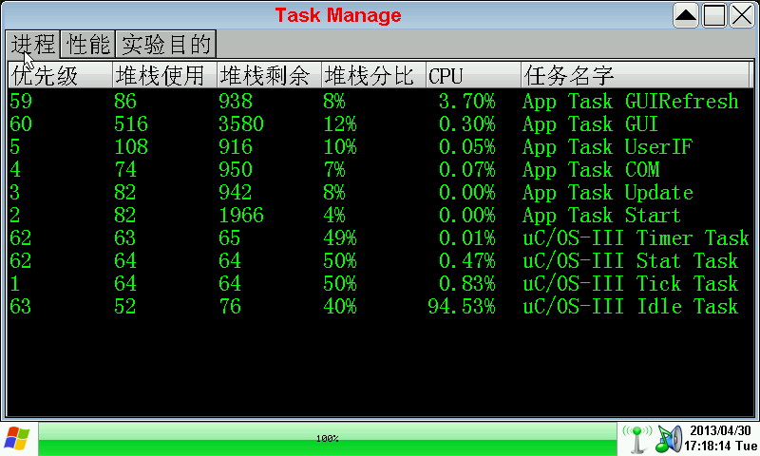Click the 40% stack ratio value
Image resolution: width=760 pixels, height=456 pixels.
click(x=340, y=307)
